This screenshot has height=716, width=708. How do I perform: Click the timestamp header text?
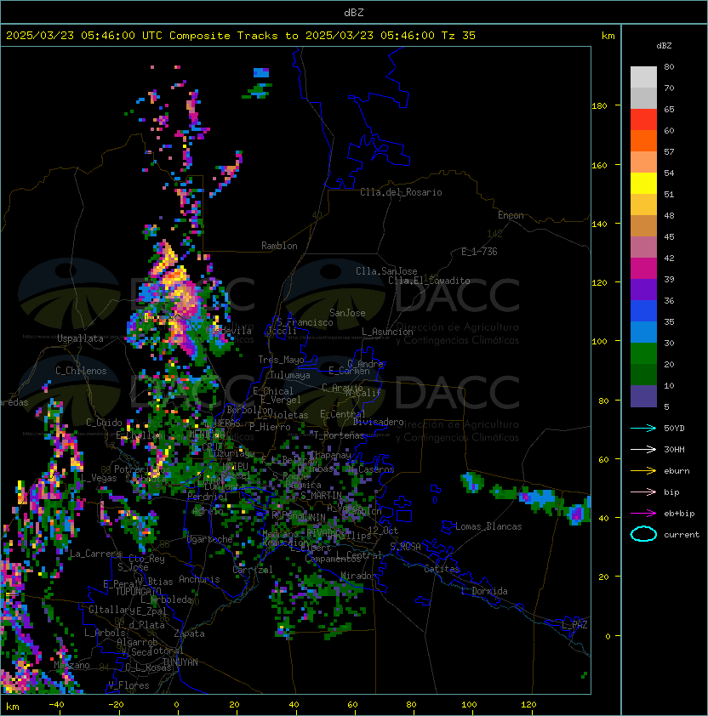[241, 36]
